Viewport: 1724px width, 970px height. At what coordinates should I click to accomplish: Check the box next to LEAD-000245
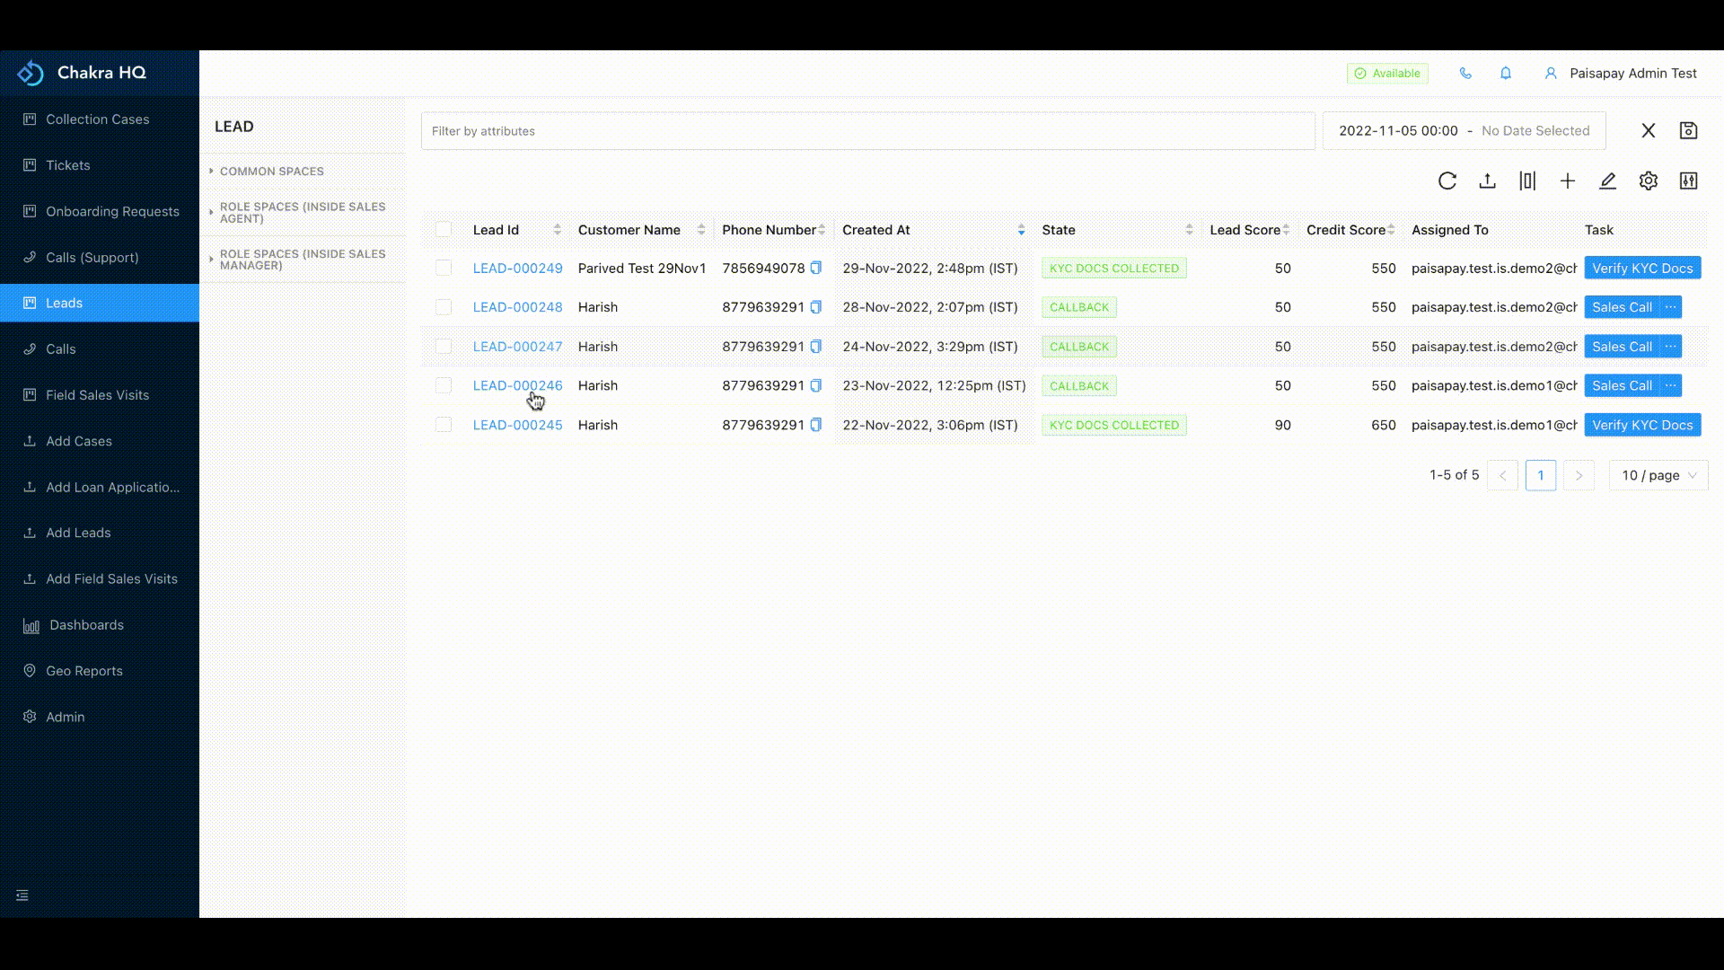click(444, 425)
